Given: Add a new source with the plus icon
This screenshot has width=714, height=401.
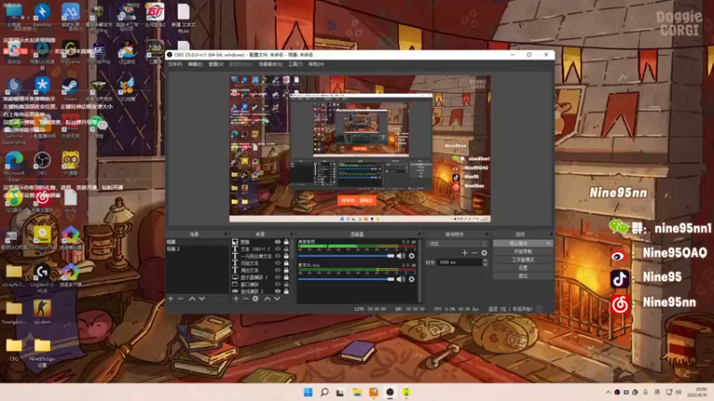Looking at the screenshot, I should [236, 299].
